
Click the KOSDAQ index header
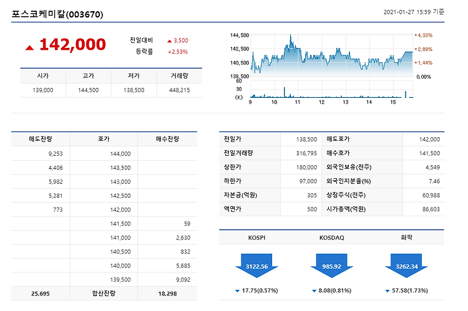click(x=331, y=237)
